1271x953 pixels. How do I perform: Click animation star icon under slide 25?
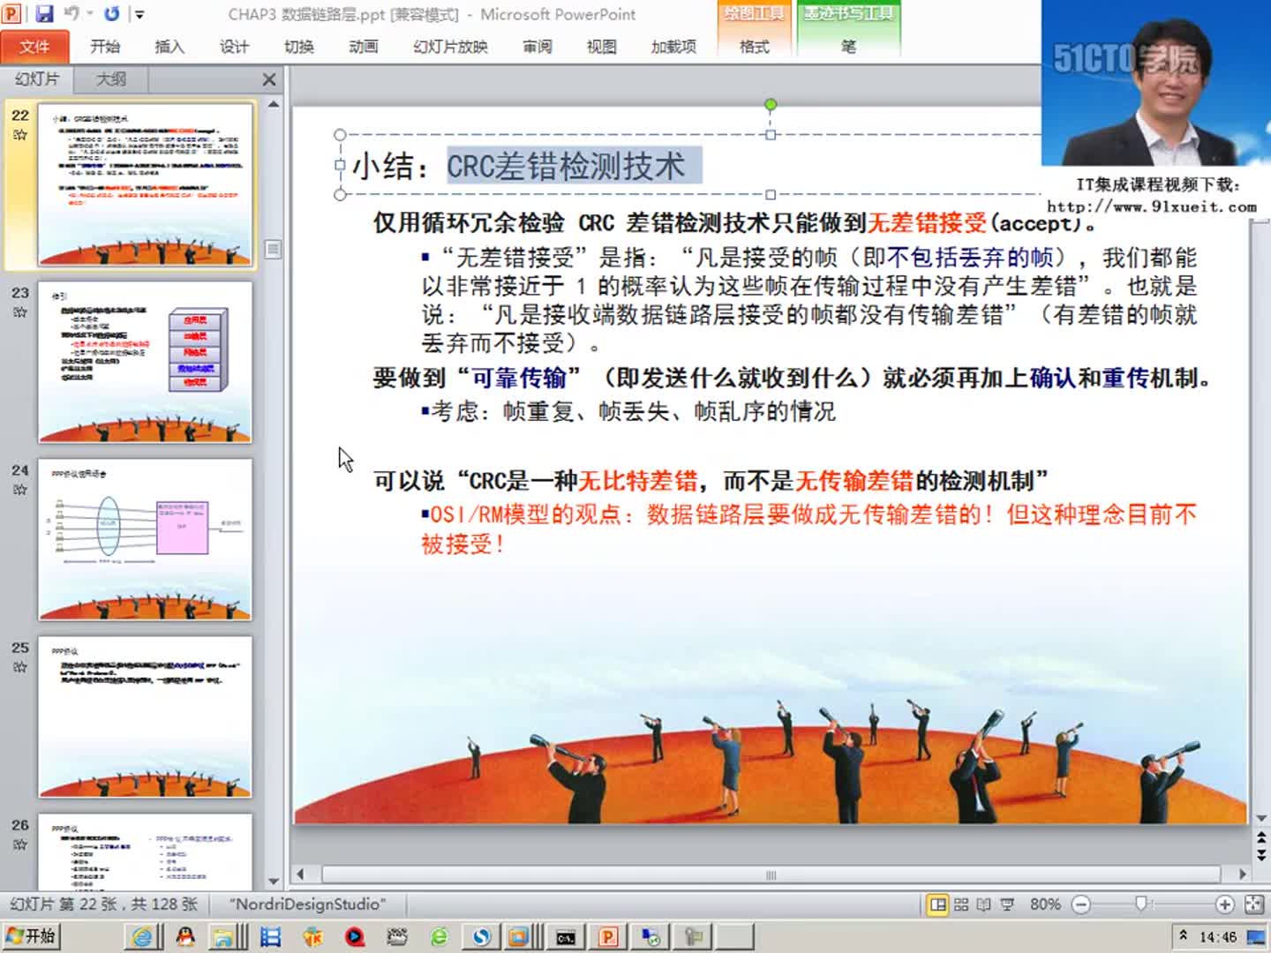(20, 667)
